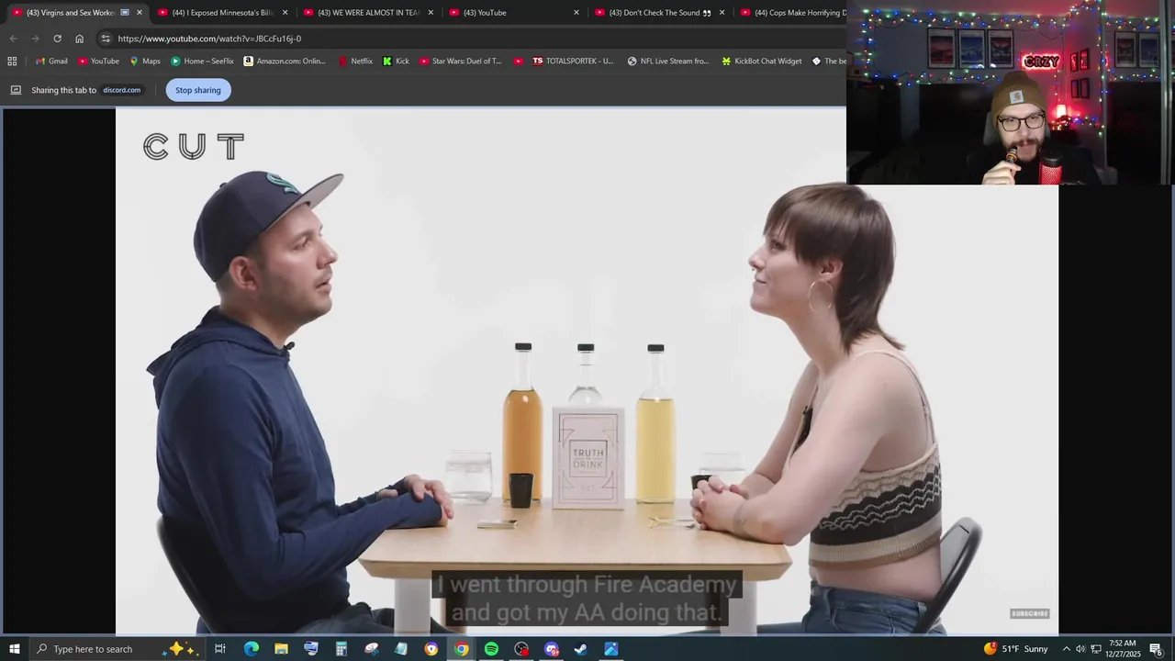The image size is (1175, 661).
Task: Close the '(43) YouTube' tab
Action: 576,13
